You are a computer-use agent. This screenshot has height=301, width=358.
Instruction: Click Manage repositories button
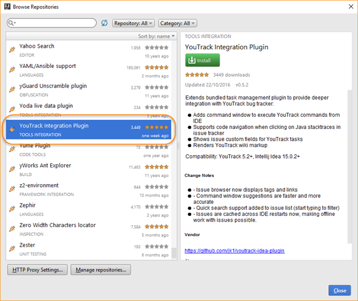(101, 270)
